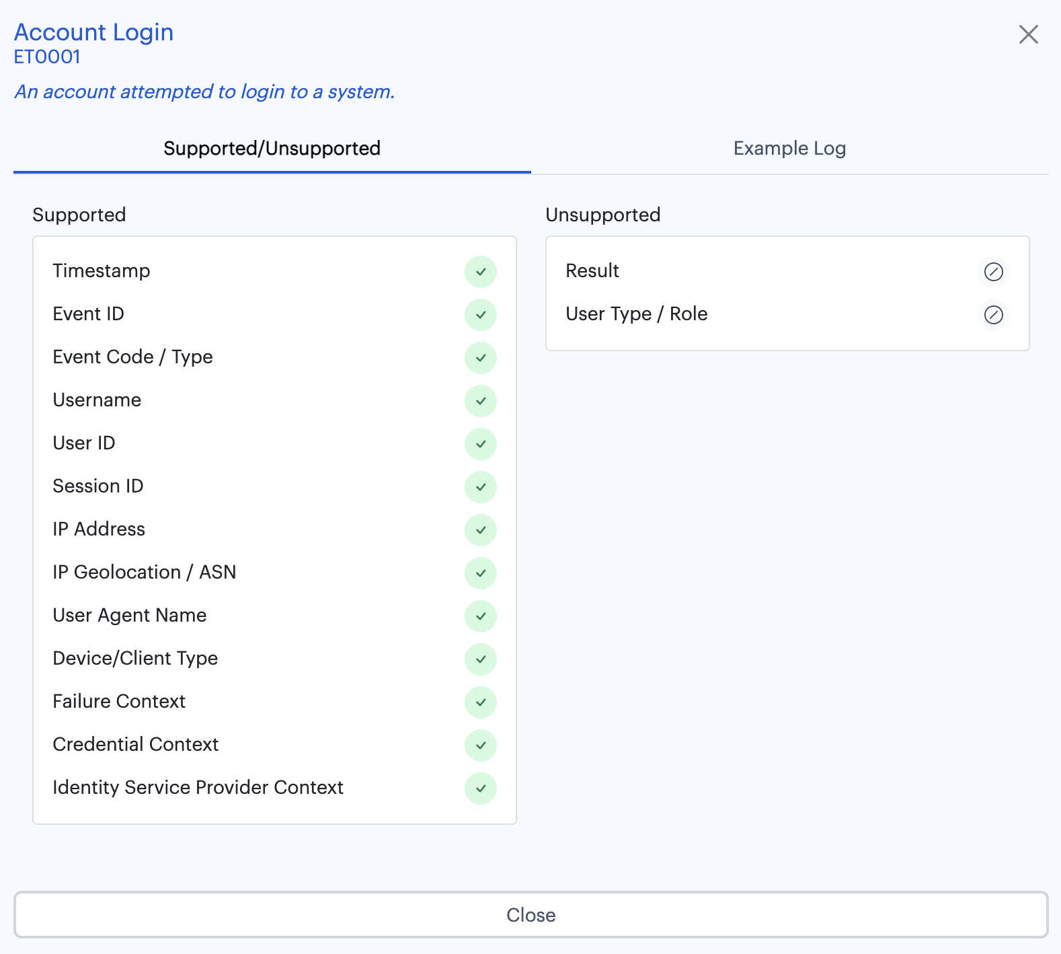Viewport: 1061px width, 954px height.
Task: Select the IP Address row text
Action: click(99, 529)
